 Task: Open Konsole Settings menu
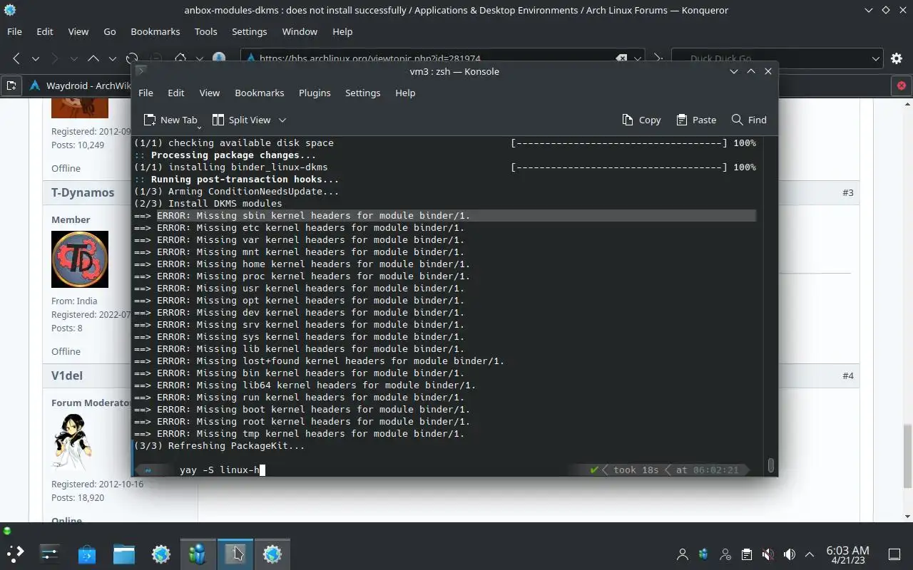click(x=362, y=93)
